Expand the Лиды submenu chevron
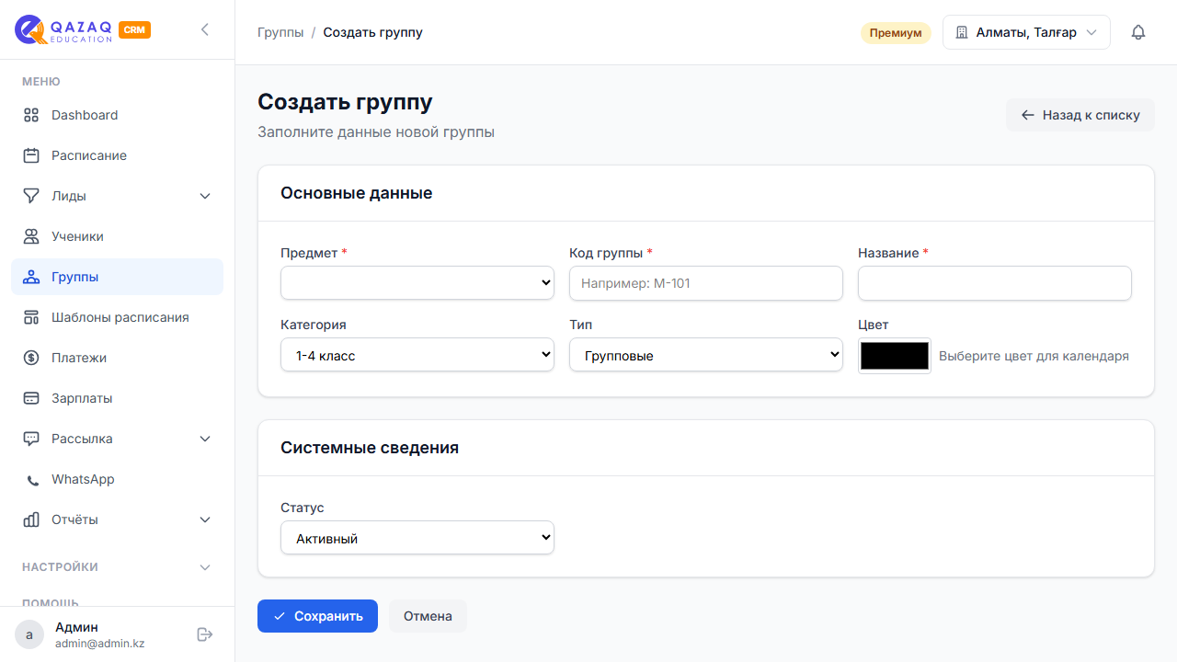This screenshot has width=1177, height=662. [205, 196]
